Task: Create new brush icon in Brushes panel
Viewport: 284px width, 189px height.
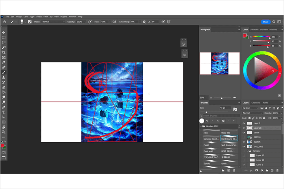Action: click(x=228, y=170)
